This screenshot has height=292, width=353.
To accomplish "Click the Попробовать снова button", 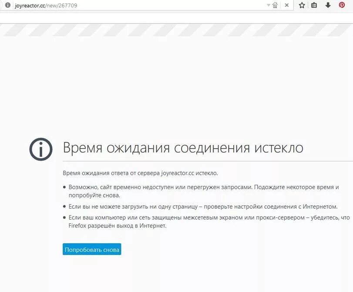I will [x=92, y=249].
